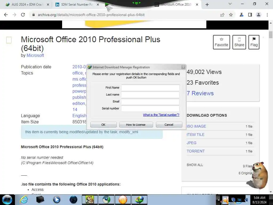Click SHOW ALL download files

[x=195, y=165]
